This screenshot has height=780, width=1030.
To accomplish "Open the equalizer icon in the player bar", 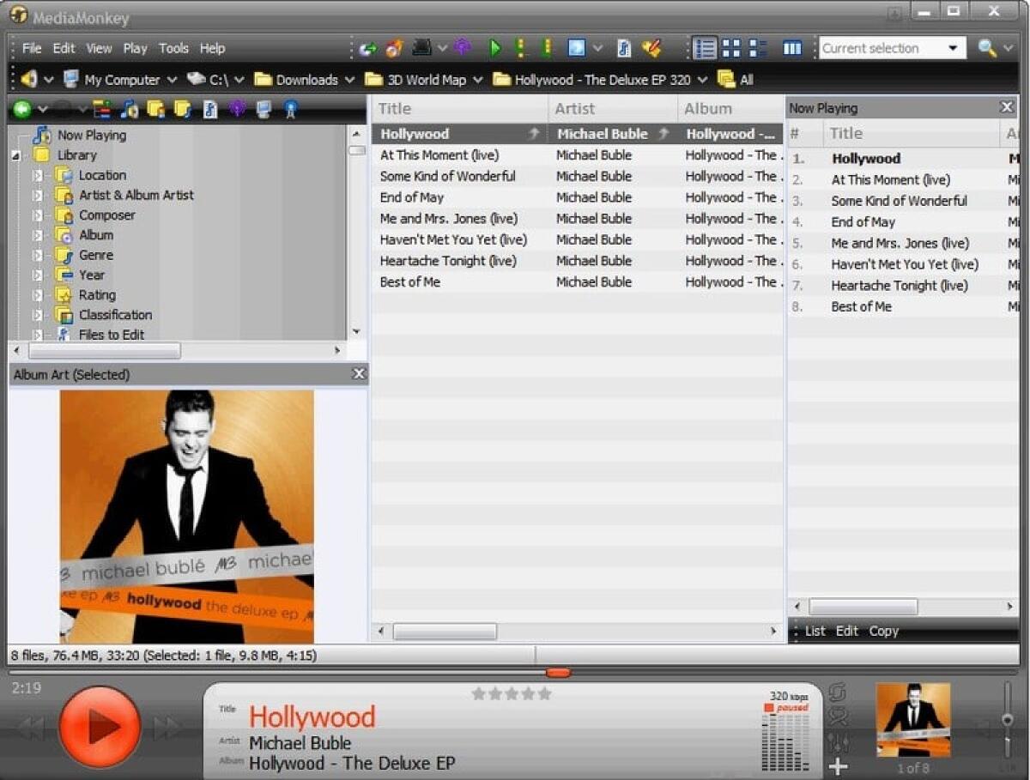I will point(839,744).
